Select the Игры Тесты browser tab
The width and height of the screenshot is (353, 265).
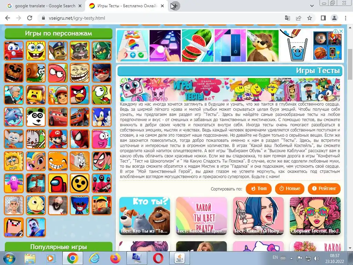pos(126,6)
